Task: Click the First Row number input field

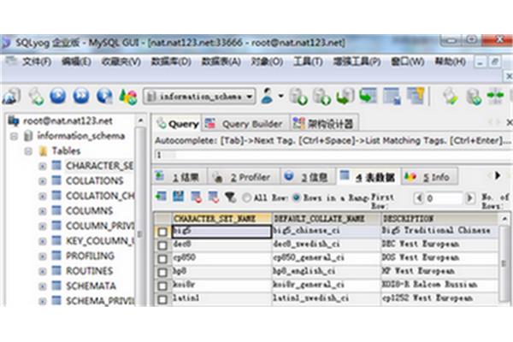Action: pyautogui.click(x=445, y=198)
